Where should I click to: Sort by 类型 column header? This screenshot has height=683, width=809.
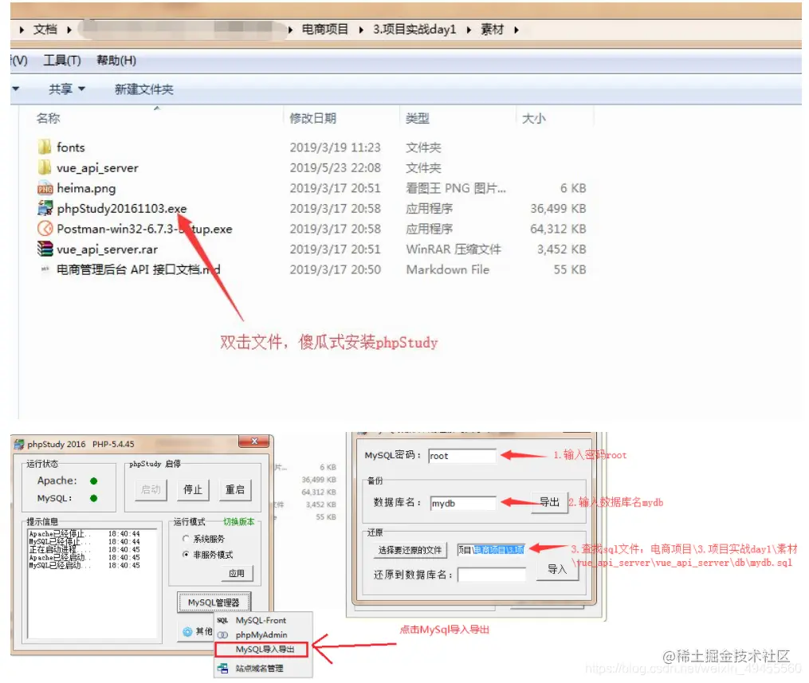point(417,118)
